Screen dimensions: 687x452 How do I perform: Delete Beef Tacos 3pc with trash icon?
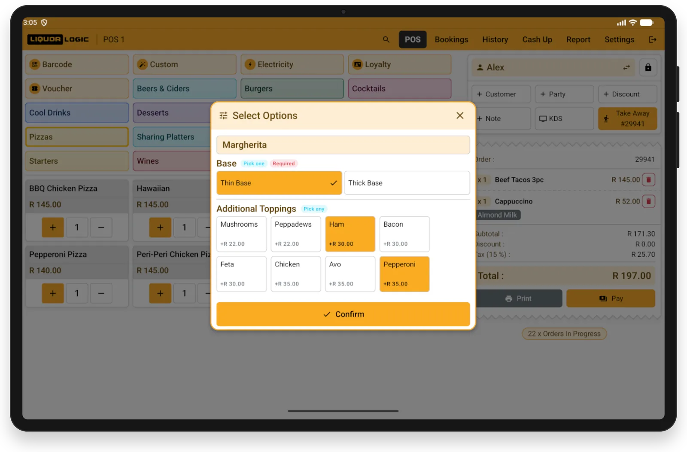coord(648,179)
